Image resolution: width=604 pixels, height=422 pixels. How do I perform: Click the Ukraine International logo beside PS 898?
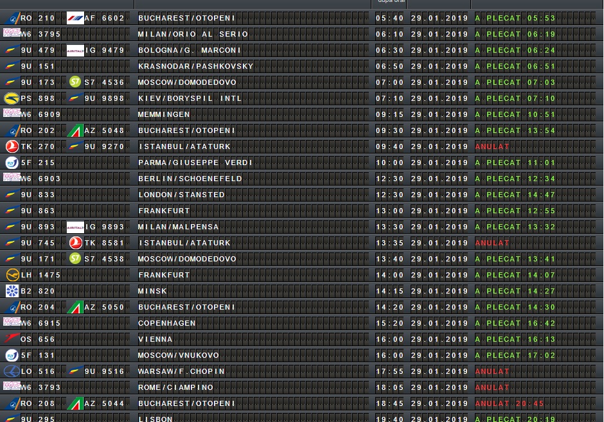12,98
